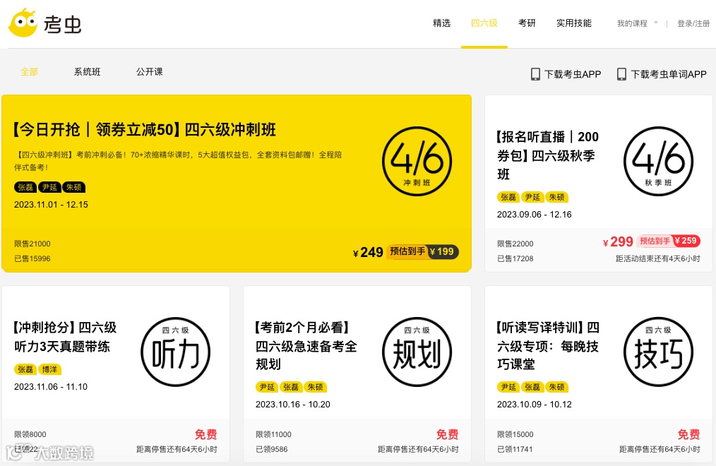Click 预估到手 ¥199 price badge

pos(422,251)
